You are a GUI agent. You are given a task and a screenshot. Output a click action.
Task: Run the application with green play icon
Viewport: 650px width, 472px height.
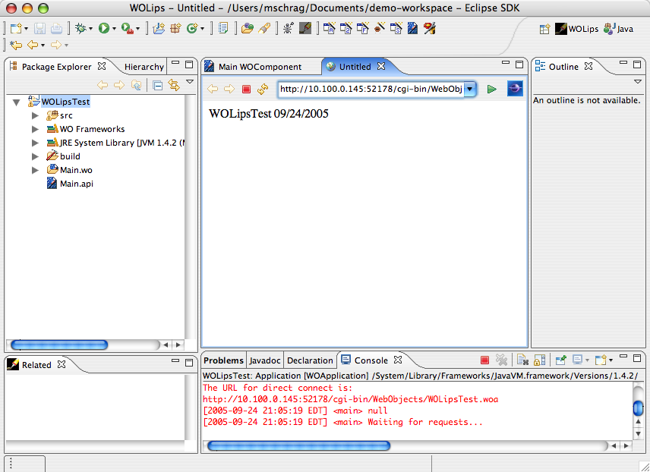click(103, 29)
